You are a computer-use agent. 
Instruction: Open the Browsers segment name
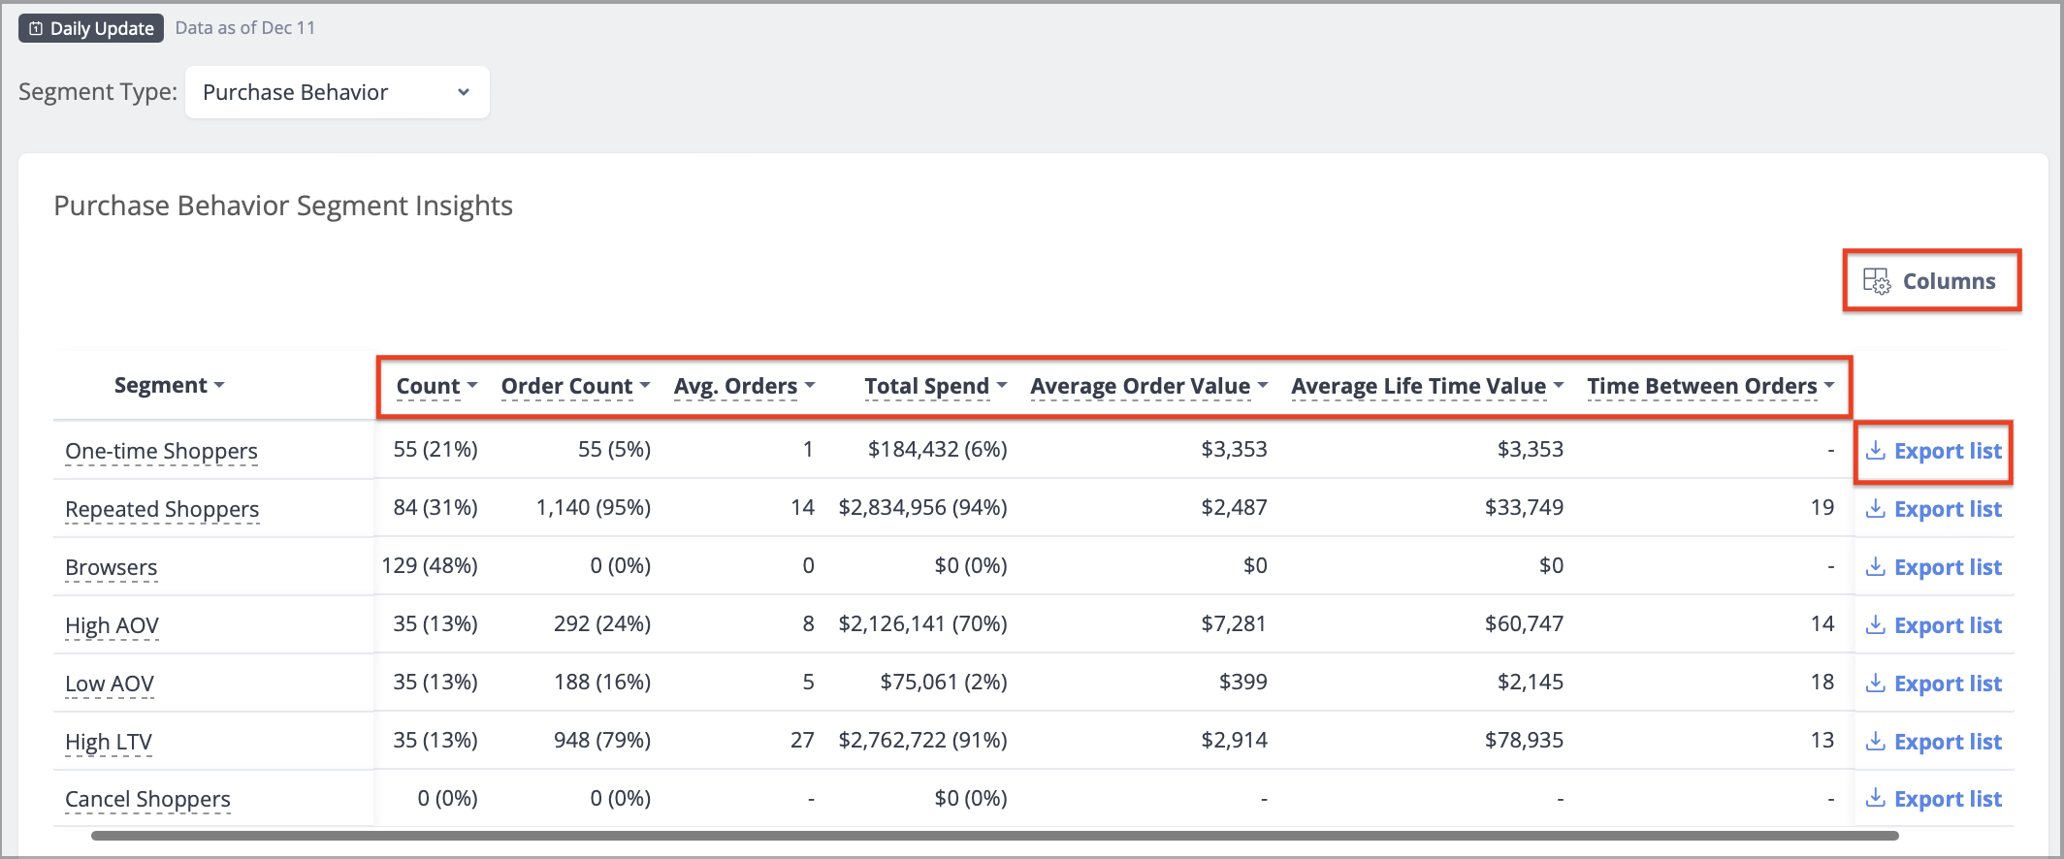coord(111,567)
